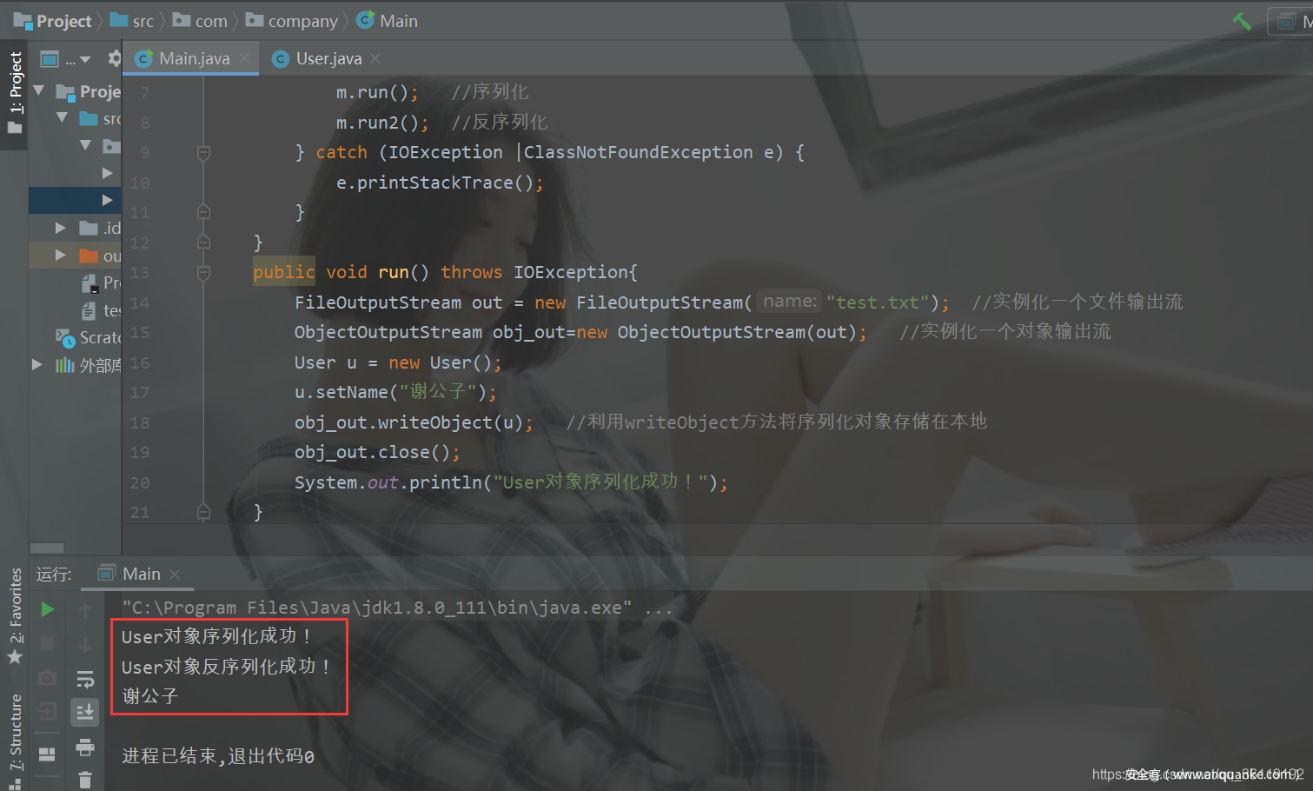Viewport: 1313px width, 791px height.
Task: Click the project panel horizontal scrollbar
Action: pyautogui.click(x=47, y=548)
